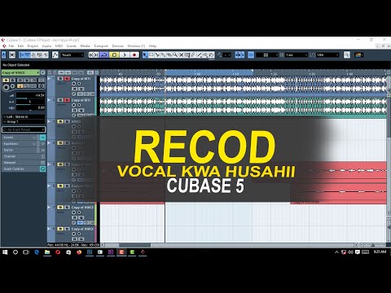
Task: Open the Touch automation mode dropdown
Action: click(x=72, y=55)
